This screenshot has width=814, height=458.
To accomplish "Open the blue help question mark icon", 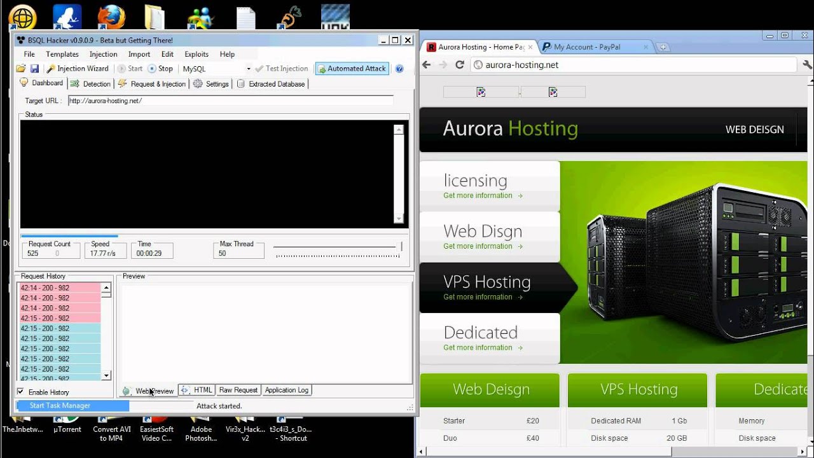I will [399, 69].
